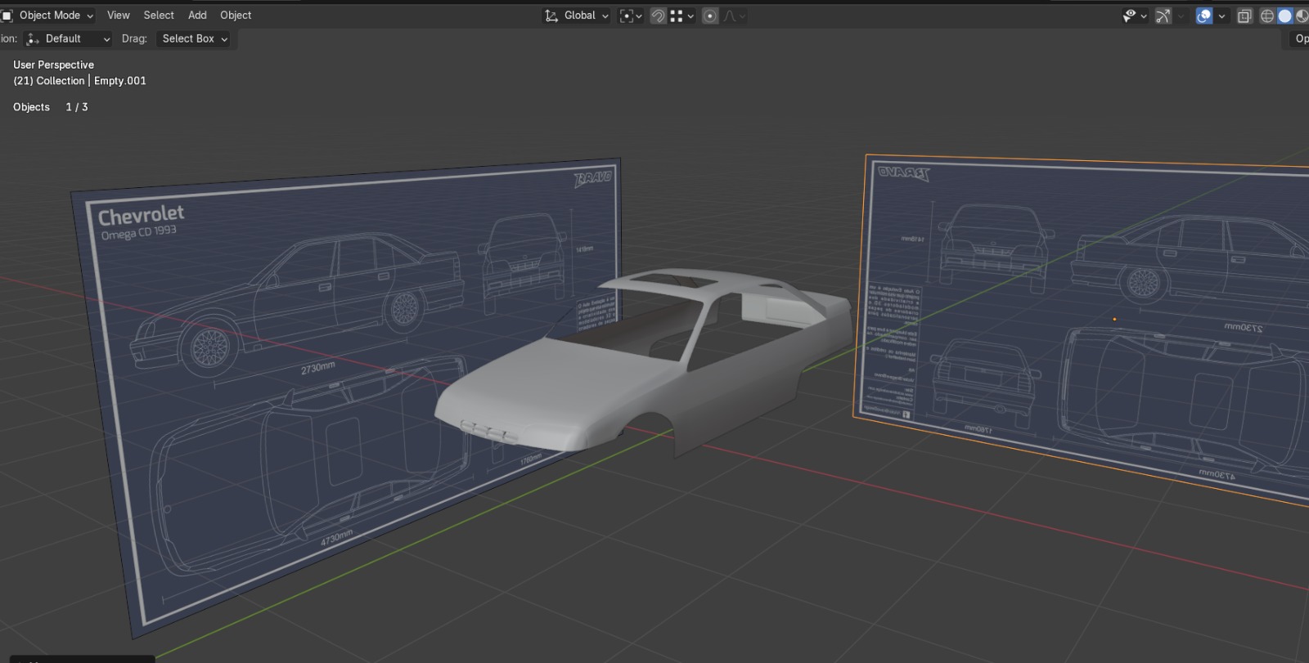Toggle the viewport gizmos icon
Screen dimensions: 1309x663
point(1163,16)
